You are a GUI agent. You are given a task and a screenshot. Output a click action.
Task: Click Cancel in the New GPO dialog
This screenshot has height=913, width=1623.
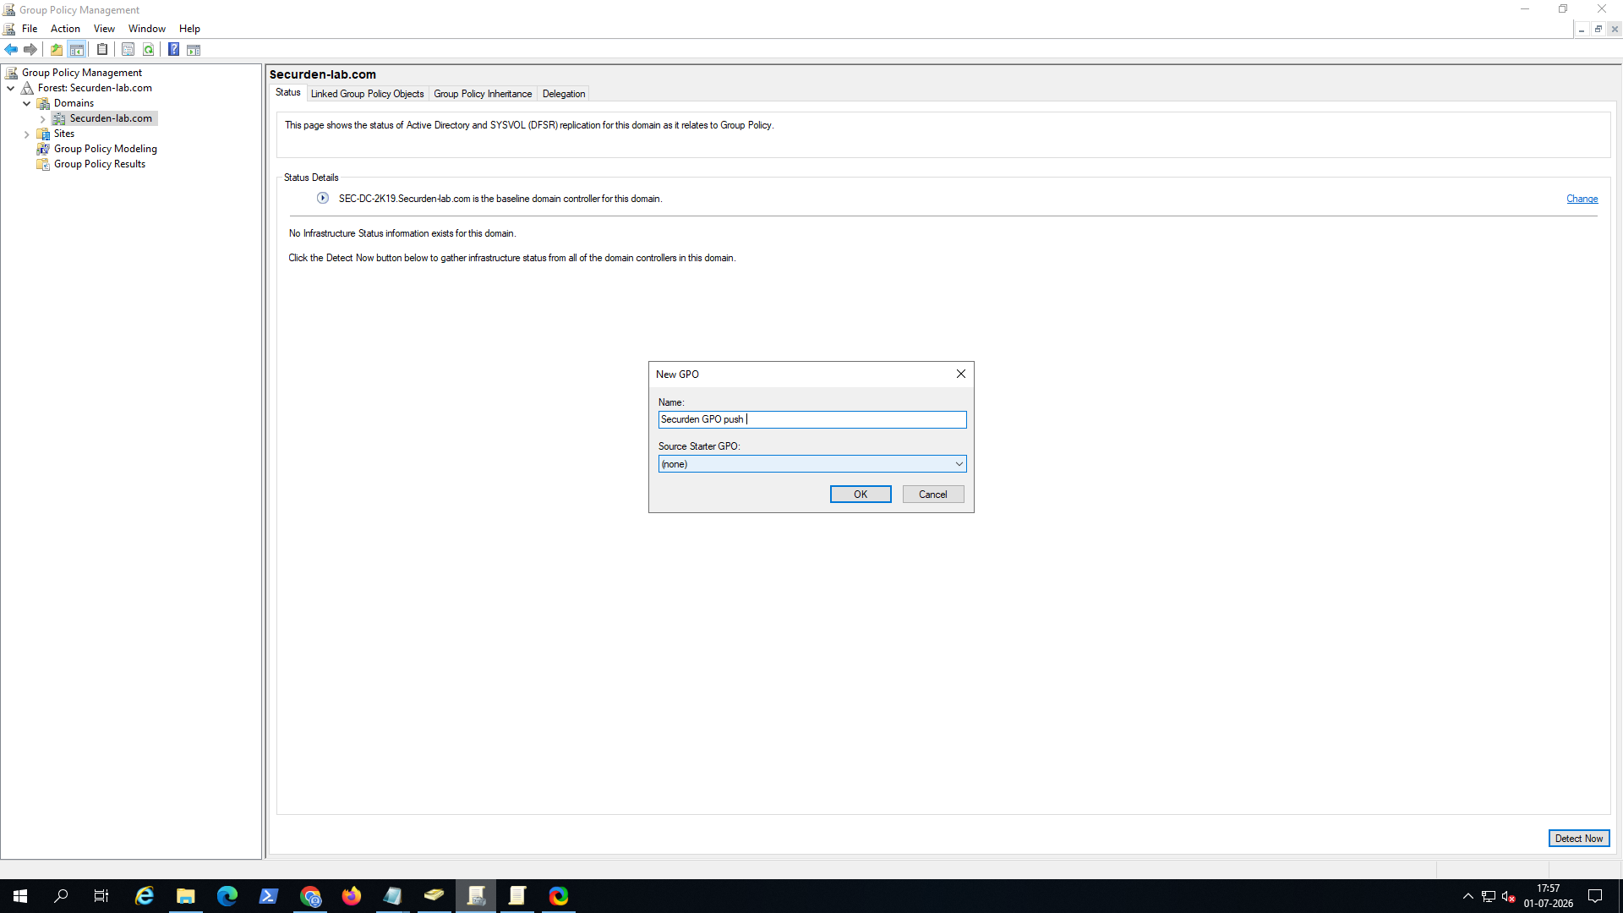pos(933,495)
